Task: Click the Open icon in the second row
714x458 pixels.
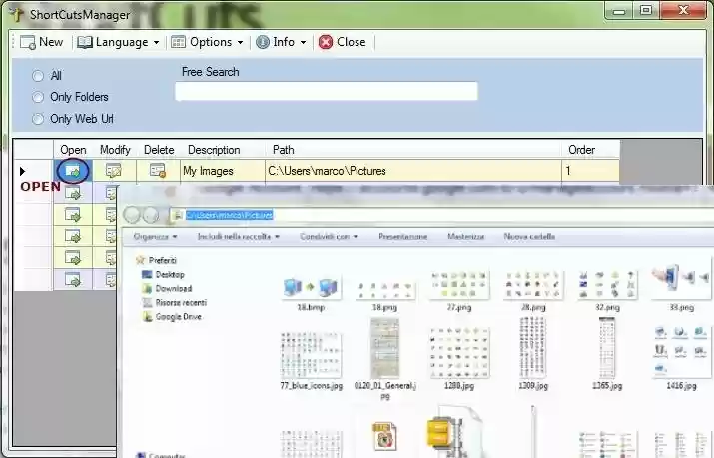Action: 73,193
